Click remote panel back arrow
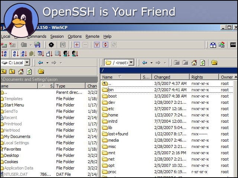The width and height of the screenshot is (238, 178). click(145, 63)
